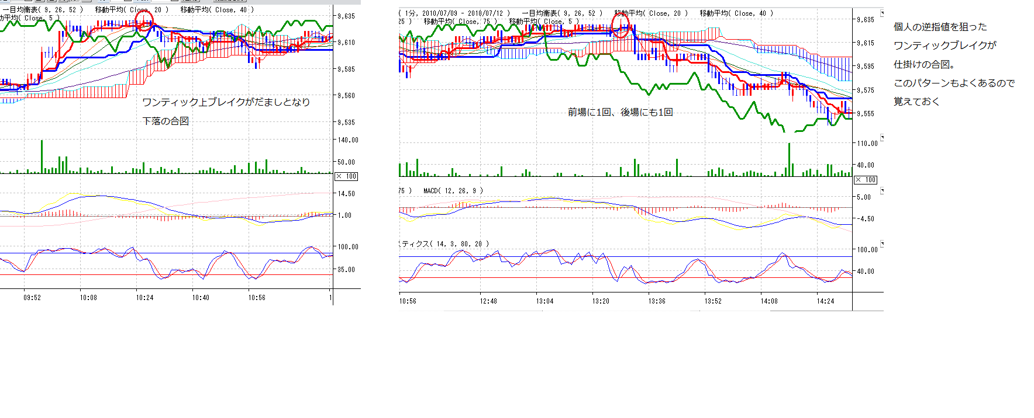Click the 13:20 time label on right chart

click(601, 301)
